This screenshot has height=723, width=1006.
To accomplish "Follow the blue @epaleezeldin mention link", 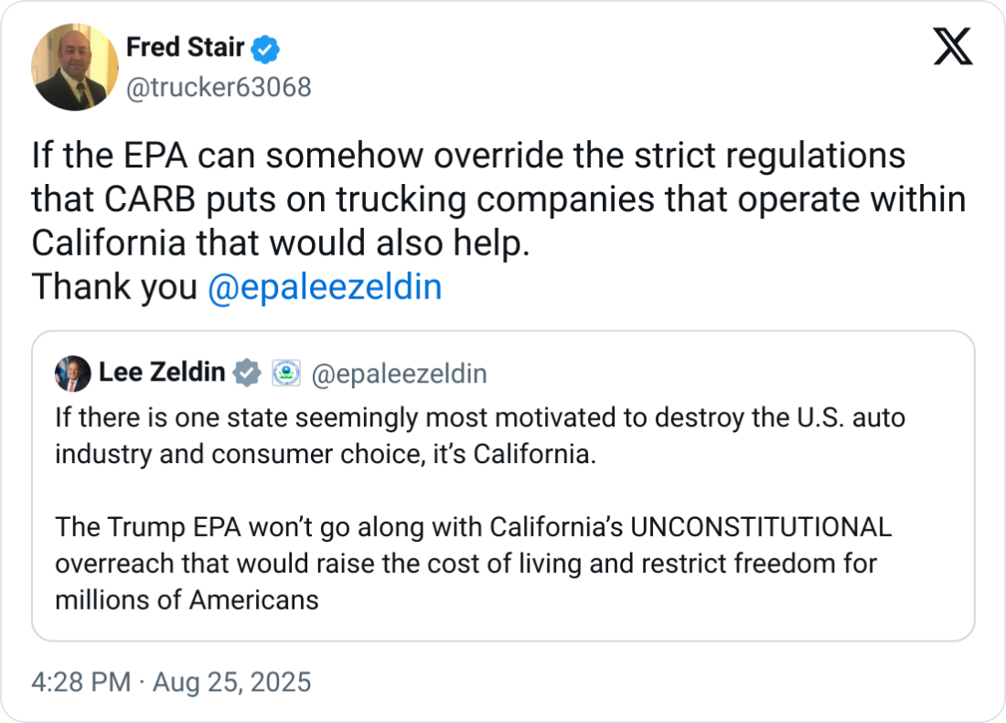I will 325,287.
